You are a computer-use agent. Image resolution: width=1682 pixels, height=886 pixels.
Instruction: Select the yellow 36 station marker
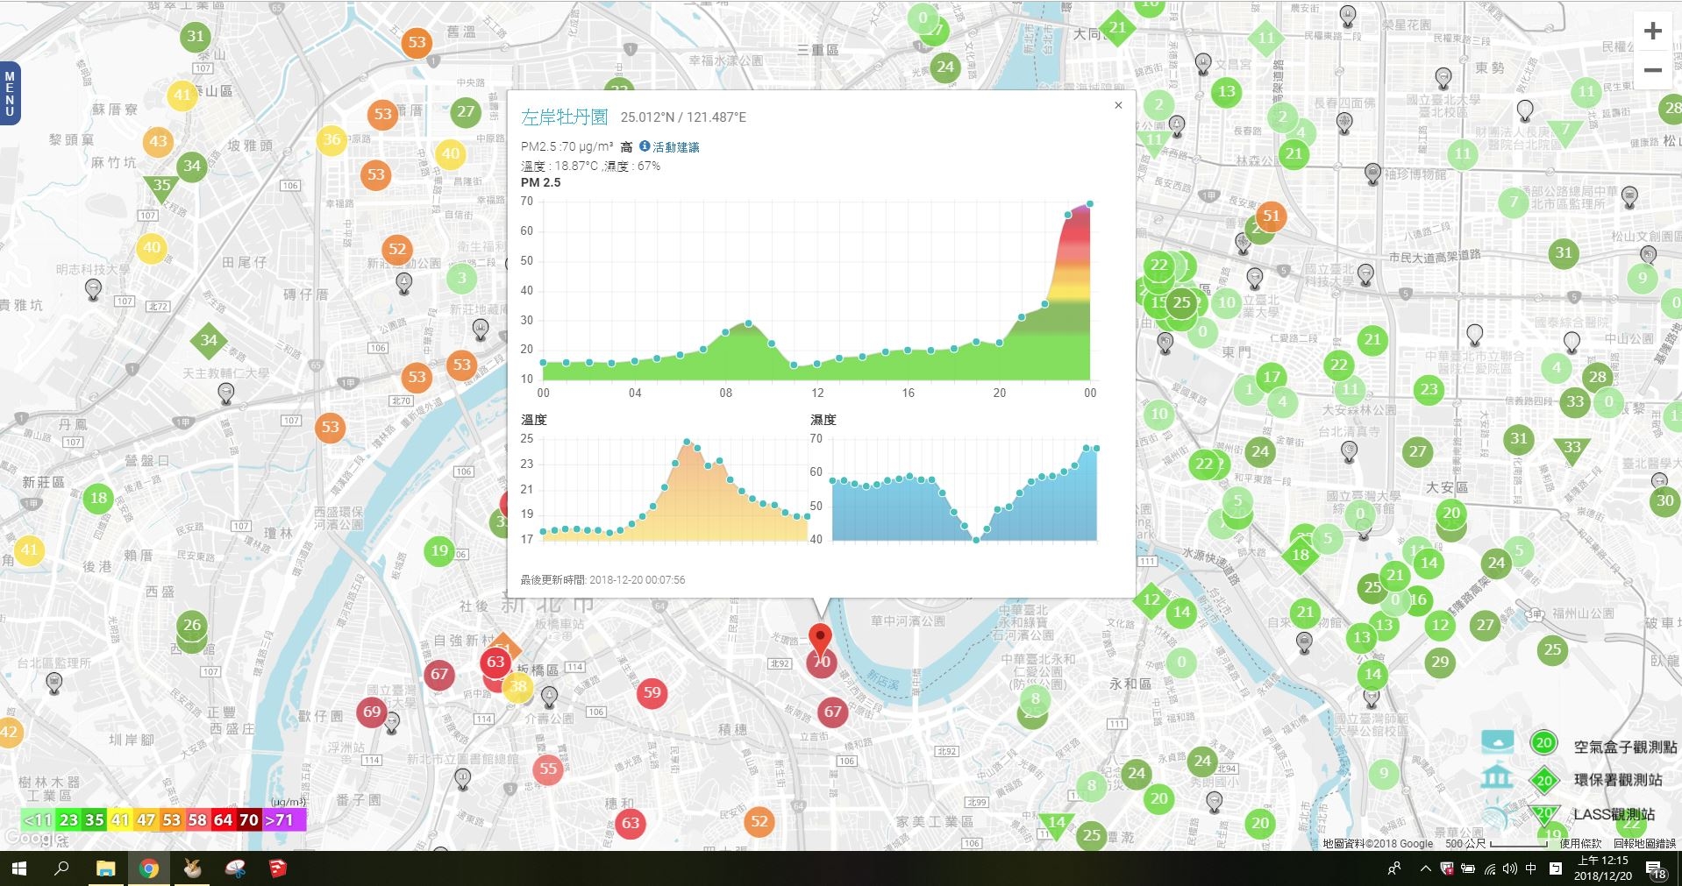coord(331,139)
